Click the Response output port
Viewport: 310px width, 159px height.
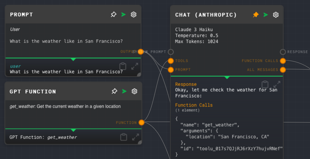(283, 52)
